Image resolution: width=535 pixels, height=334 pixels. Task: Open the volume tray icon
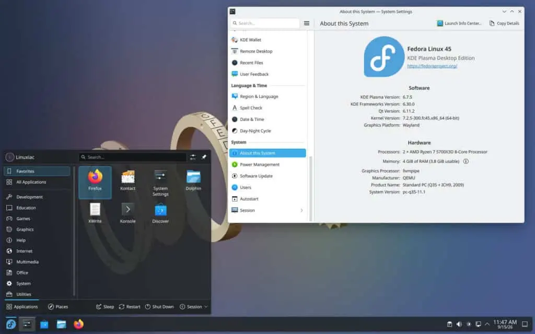click(x=459, y=324)
